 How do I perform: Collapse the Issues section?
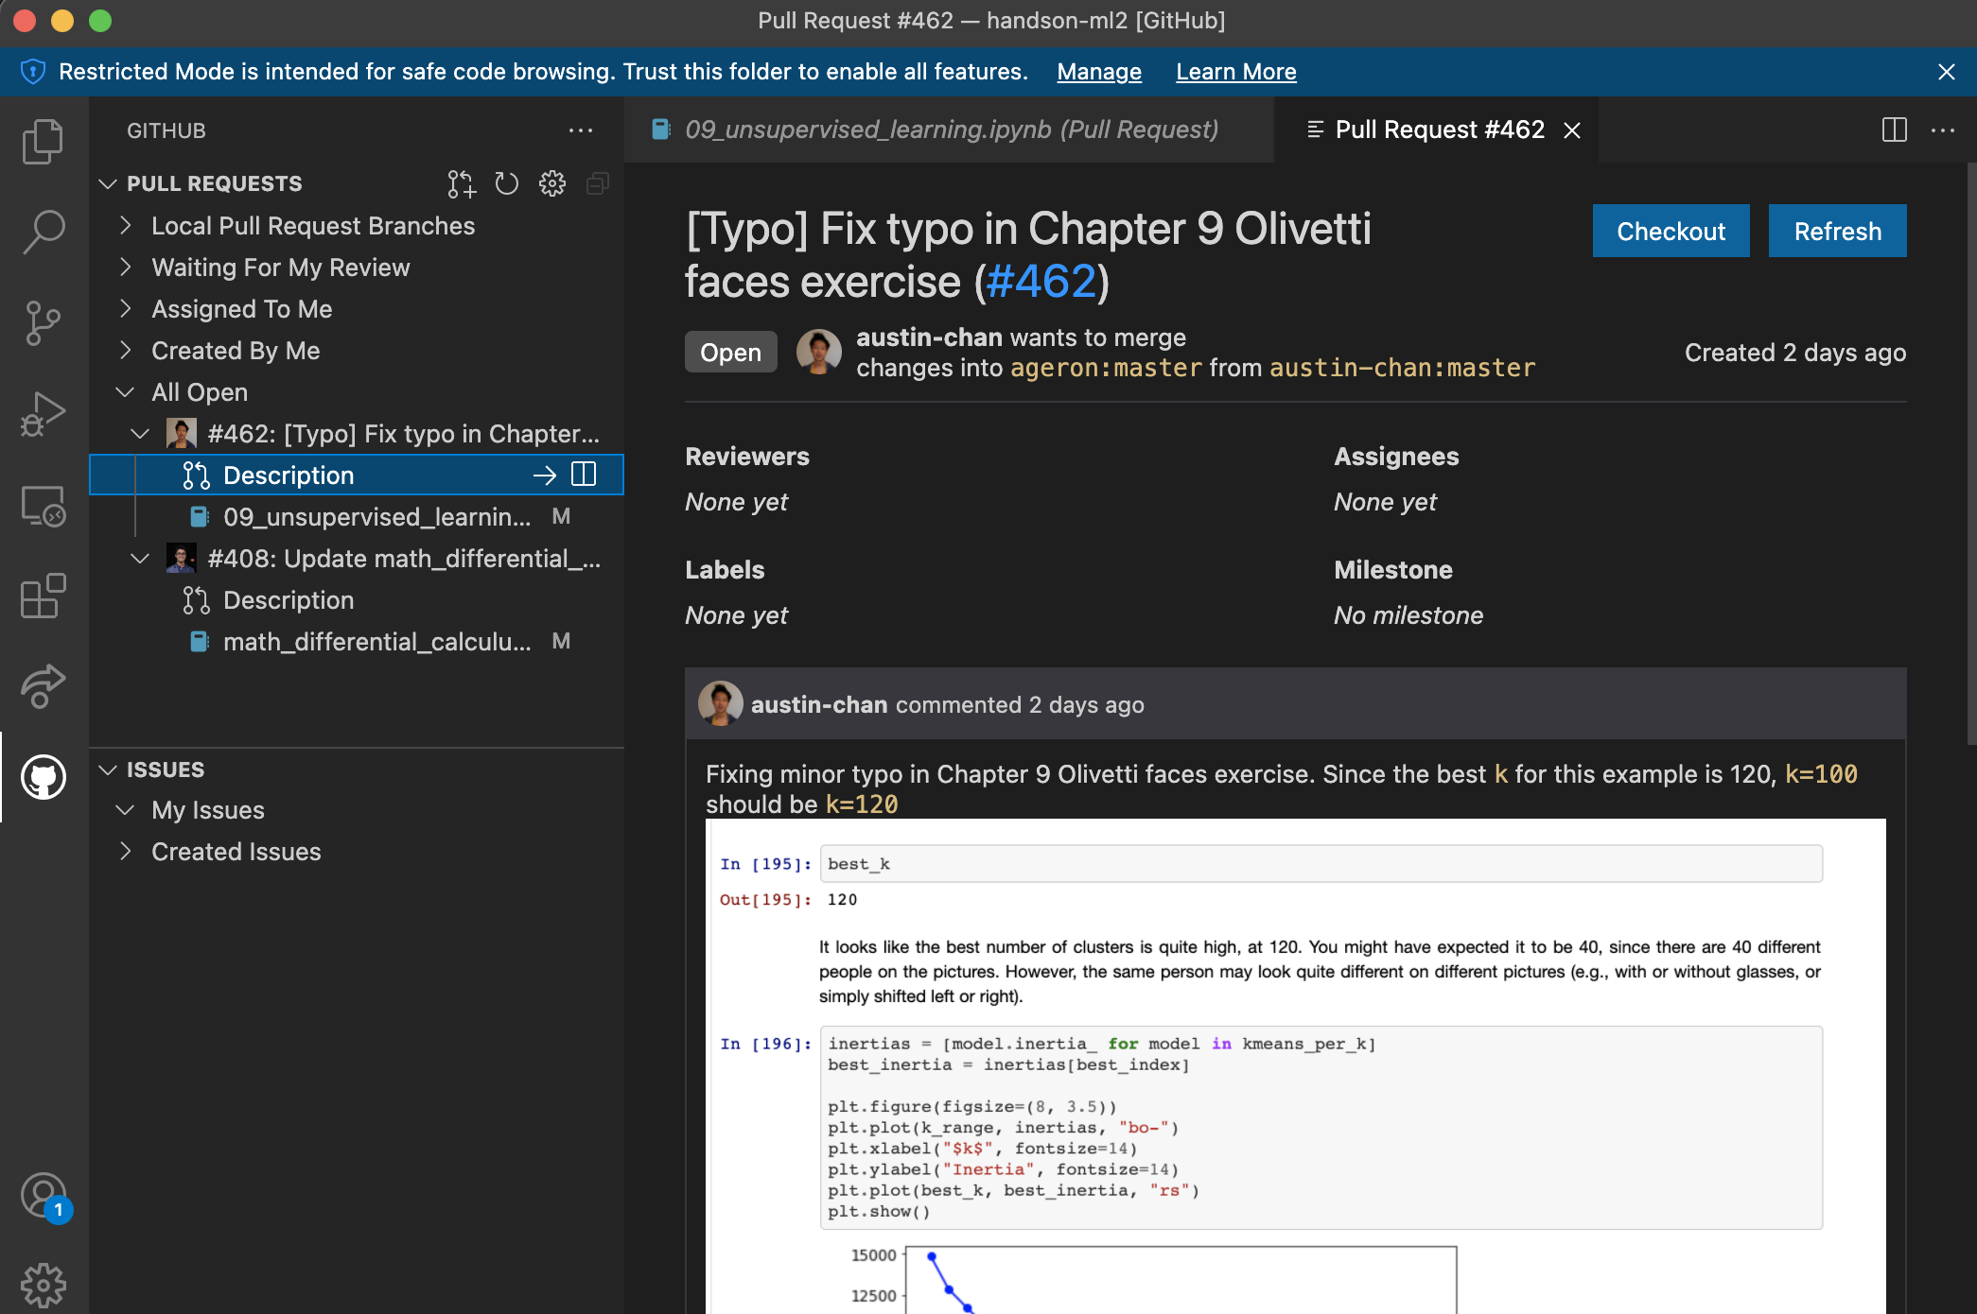click(x=108, y=769)
